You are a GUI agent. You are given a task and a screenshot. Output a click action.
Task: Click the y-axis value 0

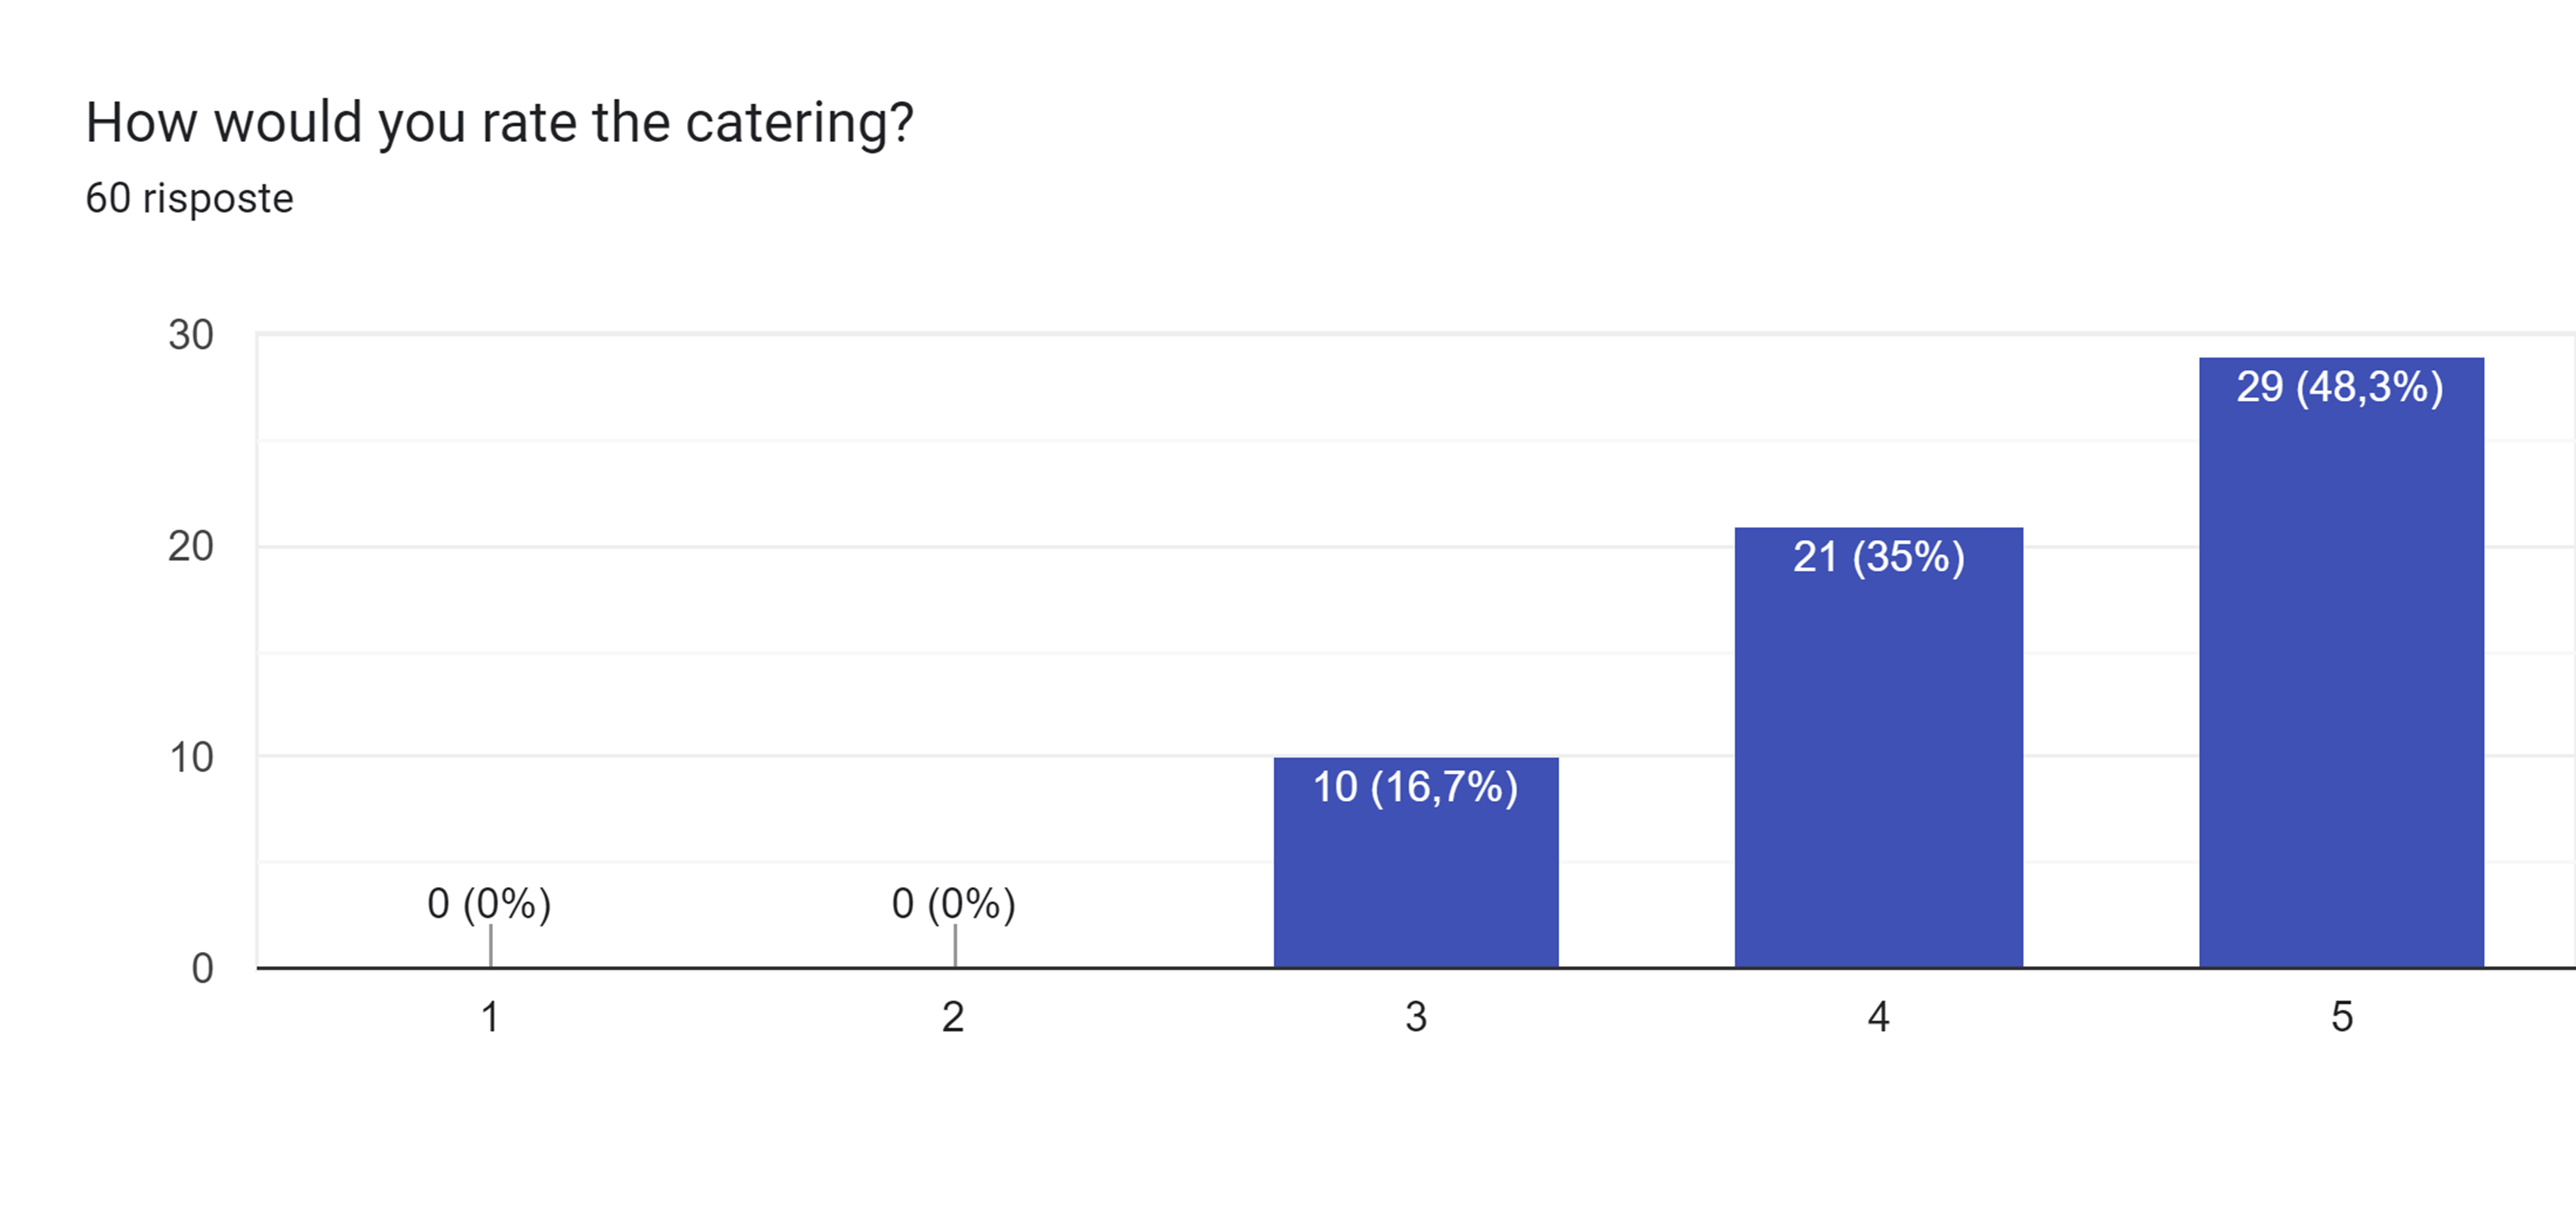tap(202, 969)
